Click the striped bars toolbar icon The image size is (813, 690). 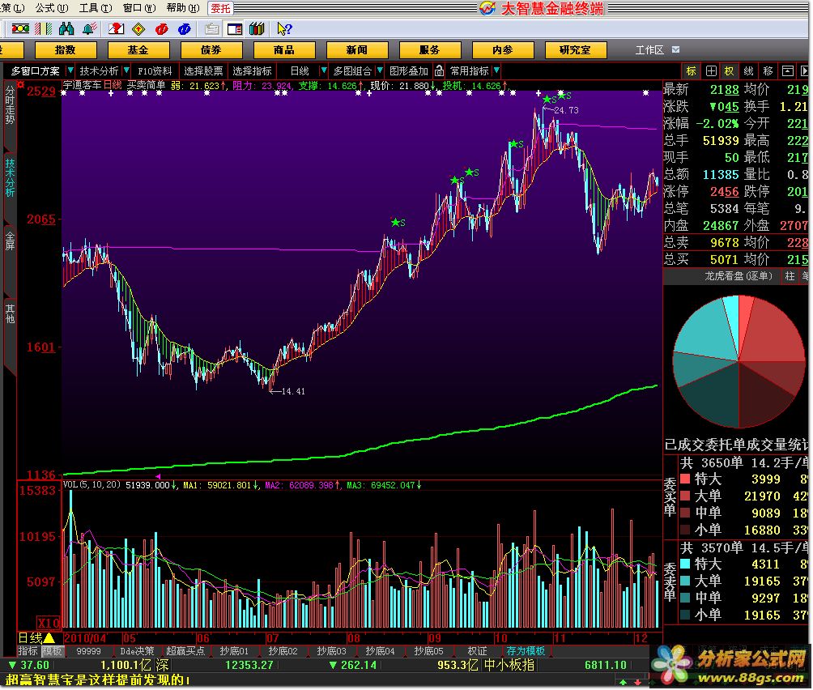coord(44,29)
